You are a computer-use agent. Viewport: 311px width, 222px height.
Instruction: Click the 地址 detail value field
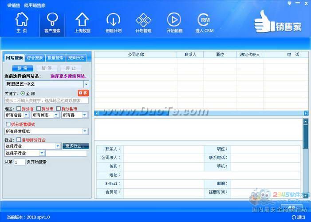click(x=212, y=175)
